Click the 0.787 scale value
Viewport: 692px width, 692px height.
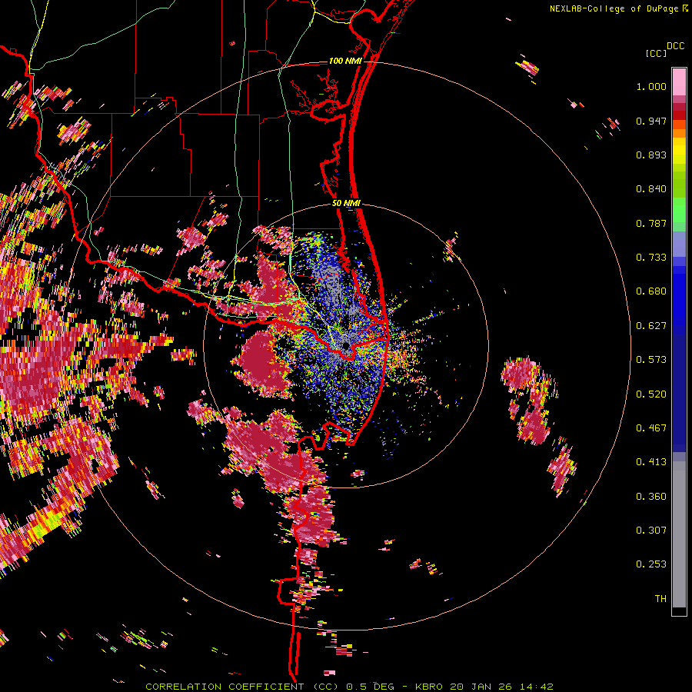click(x=651, y=223)
